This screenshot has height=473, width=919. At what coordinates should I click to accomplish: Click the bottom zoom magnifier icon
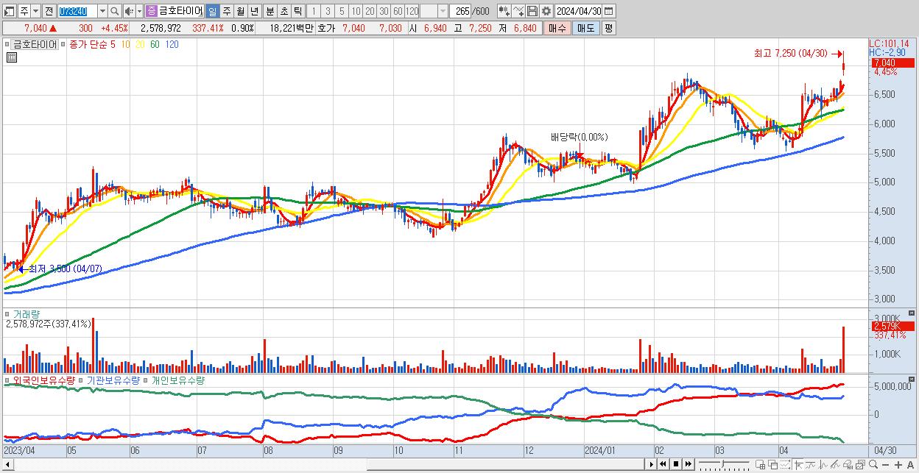(x=873, y=464)
